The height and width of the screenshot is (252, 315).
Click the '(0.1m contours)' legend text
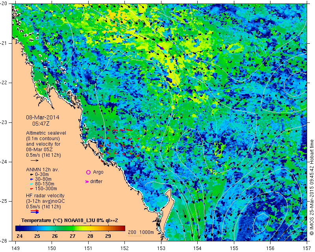(43, 139)
